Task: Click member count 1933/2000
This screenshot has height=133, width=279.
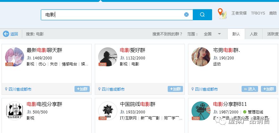Action: pos(135,112)
